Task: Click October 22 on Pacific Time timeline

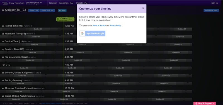Action: point(182,29)
